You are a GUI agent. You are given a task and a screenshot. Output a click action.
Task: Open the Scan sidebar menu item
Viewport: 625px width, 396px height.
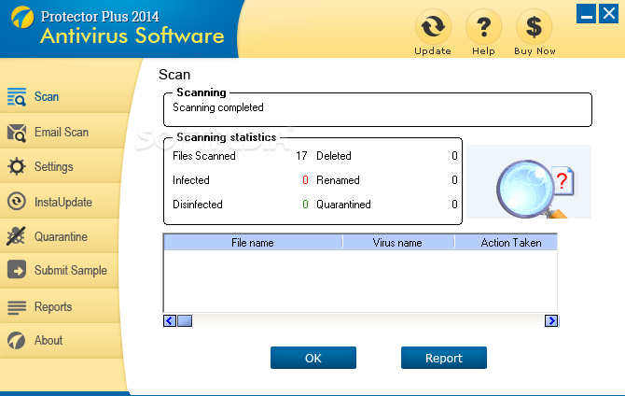[x=47, y=96]
